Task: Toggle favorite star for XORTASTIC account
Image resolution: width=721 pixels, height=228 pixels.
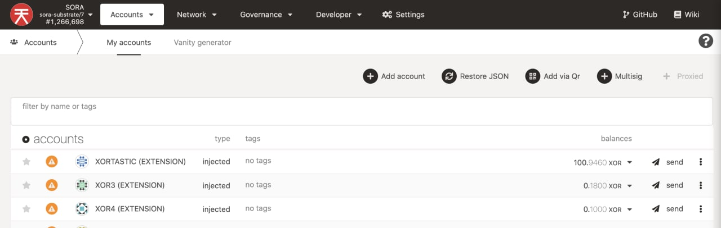Action: pos(26,162)
